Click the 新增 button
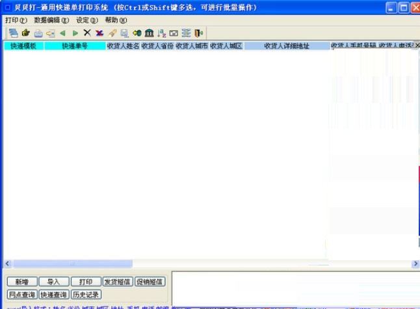This screenshot has width=420, height=309. [x=22, y=282]
